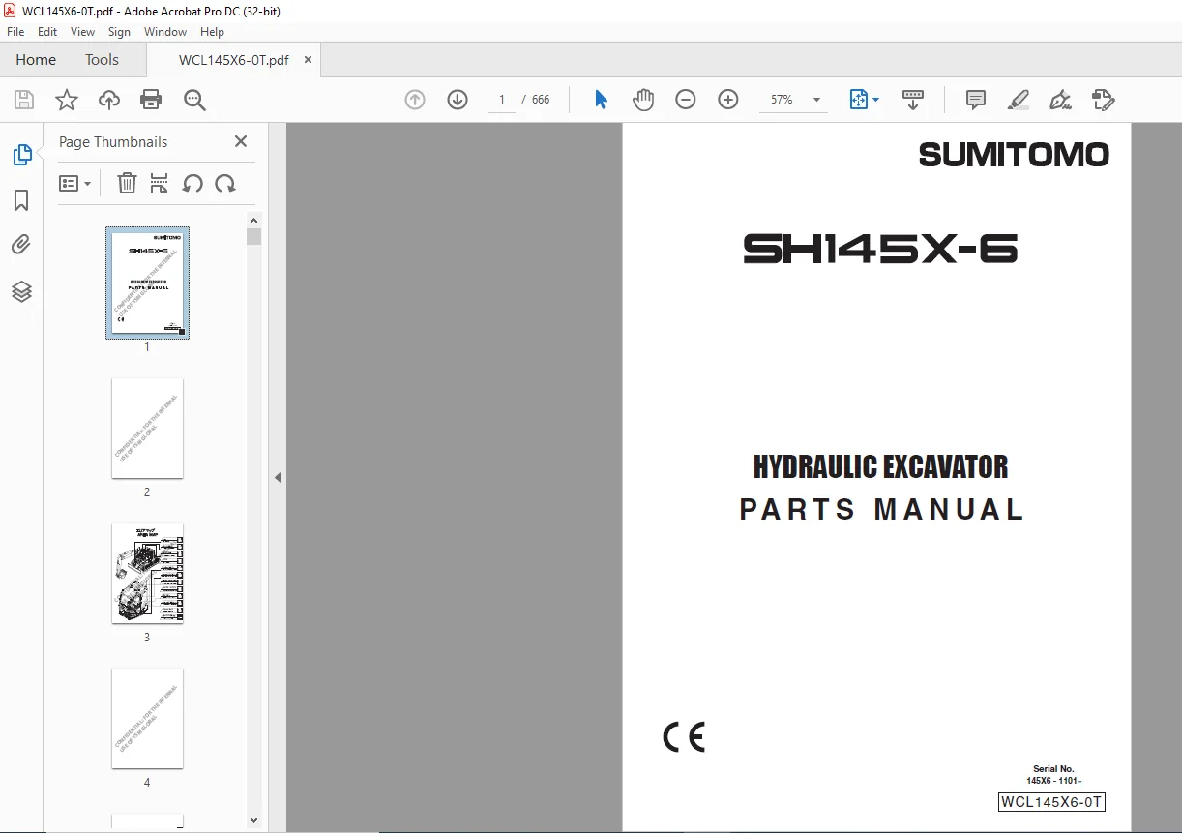Select the highlight text pen tool
Viewport: 1182px width, 833px height.
[x=1018, y=100]
